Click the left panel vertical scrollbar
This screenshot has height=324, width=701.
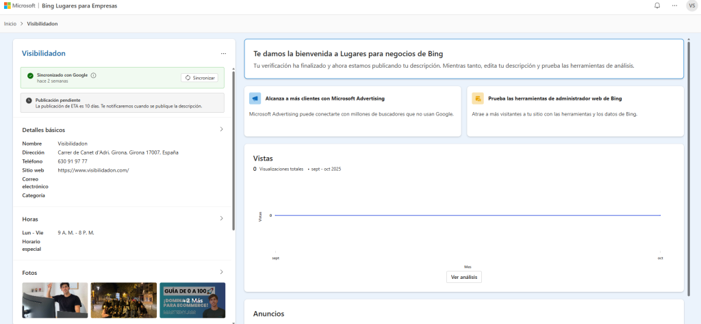(234, 157)
